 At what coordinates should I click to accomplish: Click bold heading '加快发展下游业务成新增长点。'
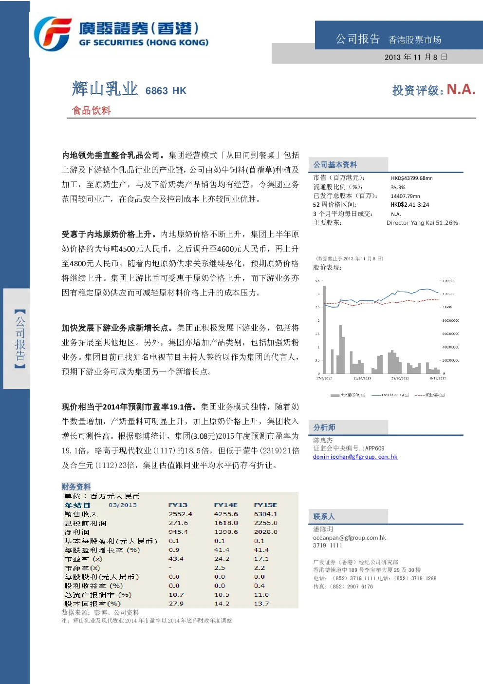(118, 328)
